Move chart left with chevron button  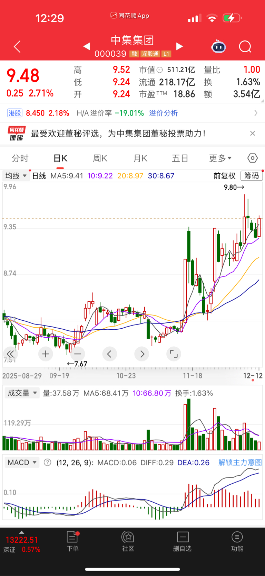tap(109, 354)
